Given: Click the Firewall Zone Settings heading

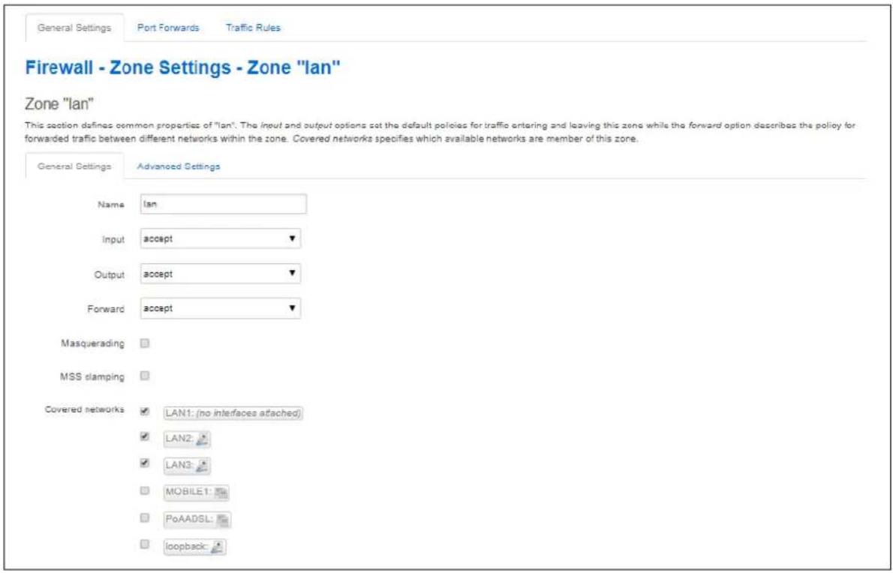Looking at the screenshot, I should [183, 68].
